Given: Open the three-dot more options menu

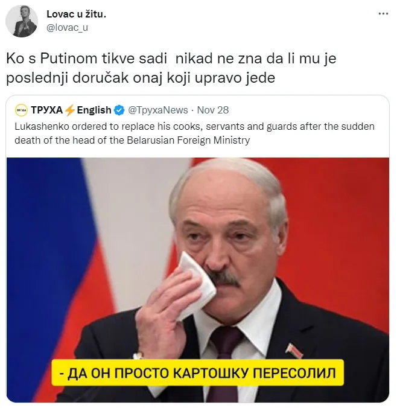Looking at the screenshot, I should pos(383,14).
